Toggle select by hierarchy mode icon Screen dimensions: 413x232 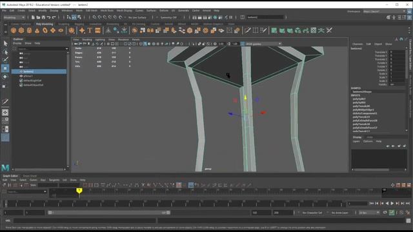[x=69, y=17]
